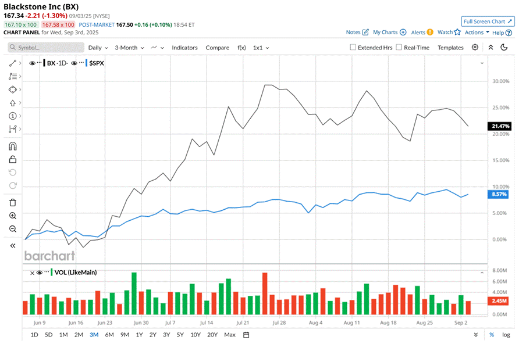Toggle visibility of the $SPX series
Screen dimensions: 526x344
coord(74,63)
